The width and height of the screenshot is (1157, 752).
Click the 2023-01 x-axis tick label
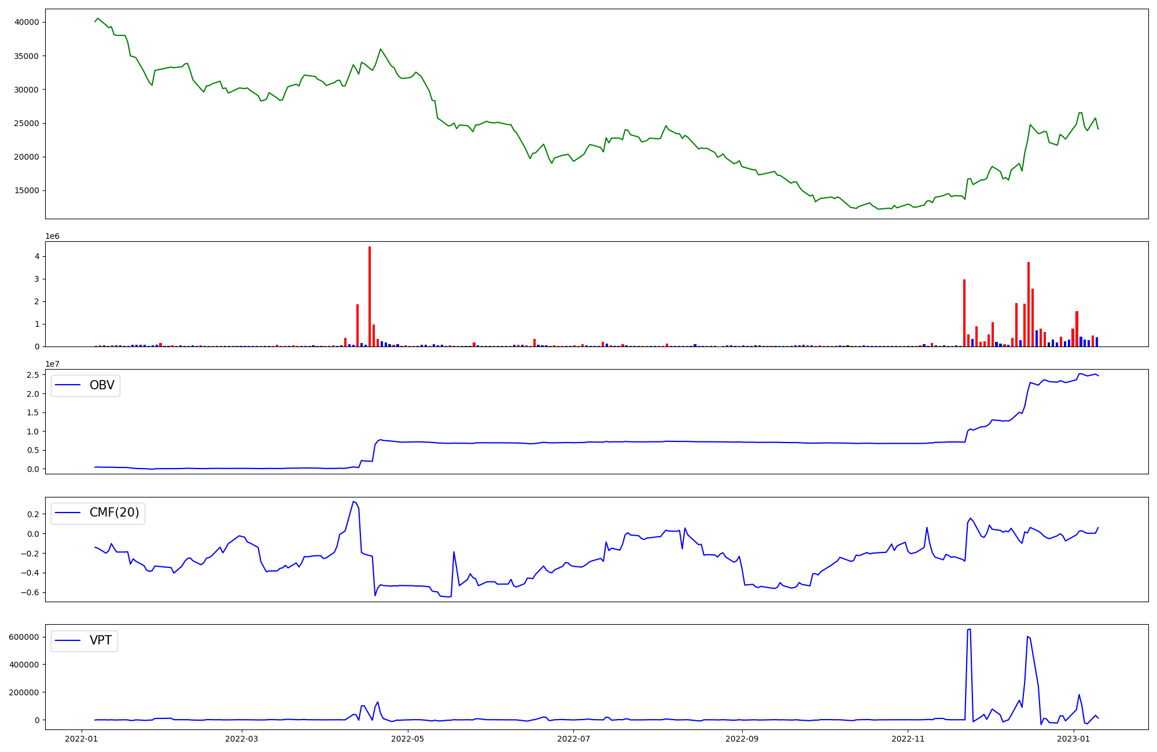(1074, 739)
